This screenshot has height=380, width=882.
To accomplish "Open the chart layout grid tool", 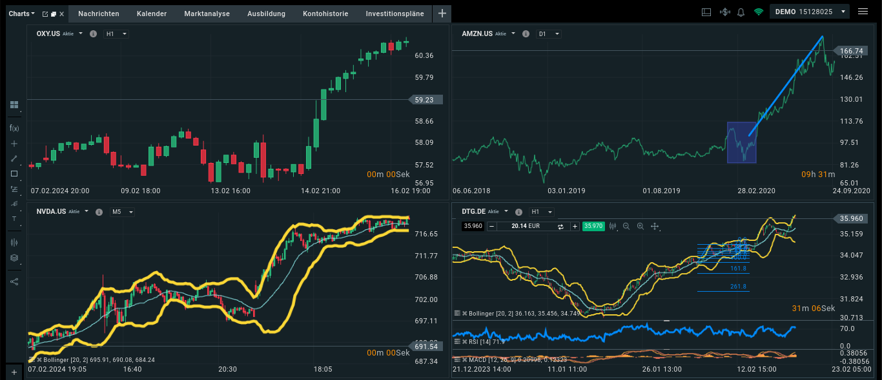I will click(x=14, y=104).
